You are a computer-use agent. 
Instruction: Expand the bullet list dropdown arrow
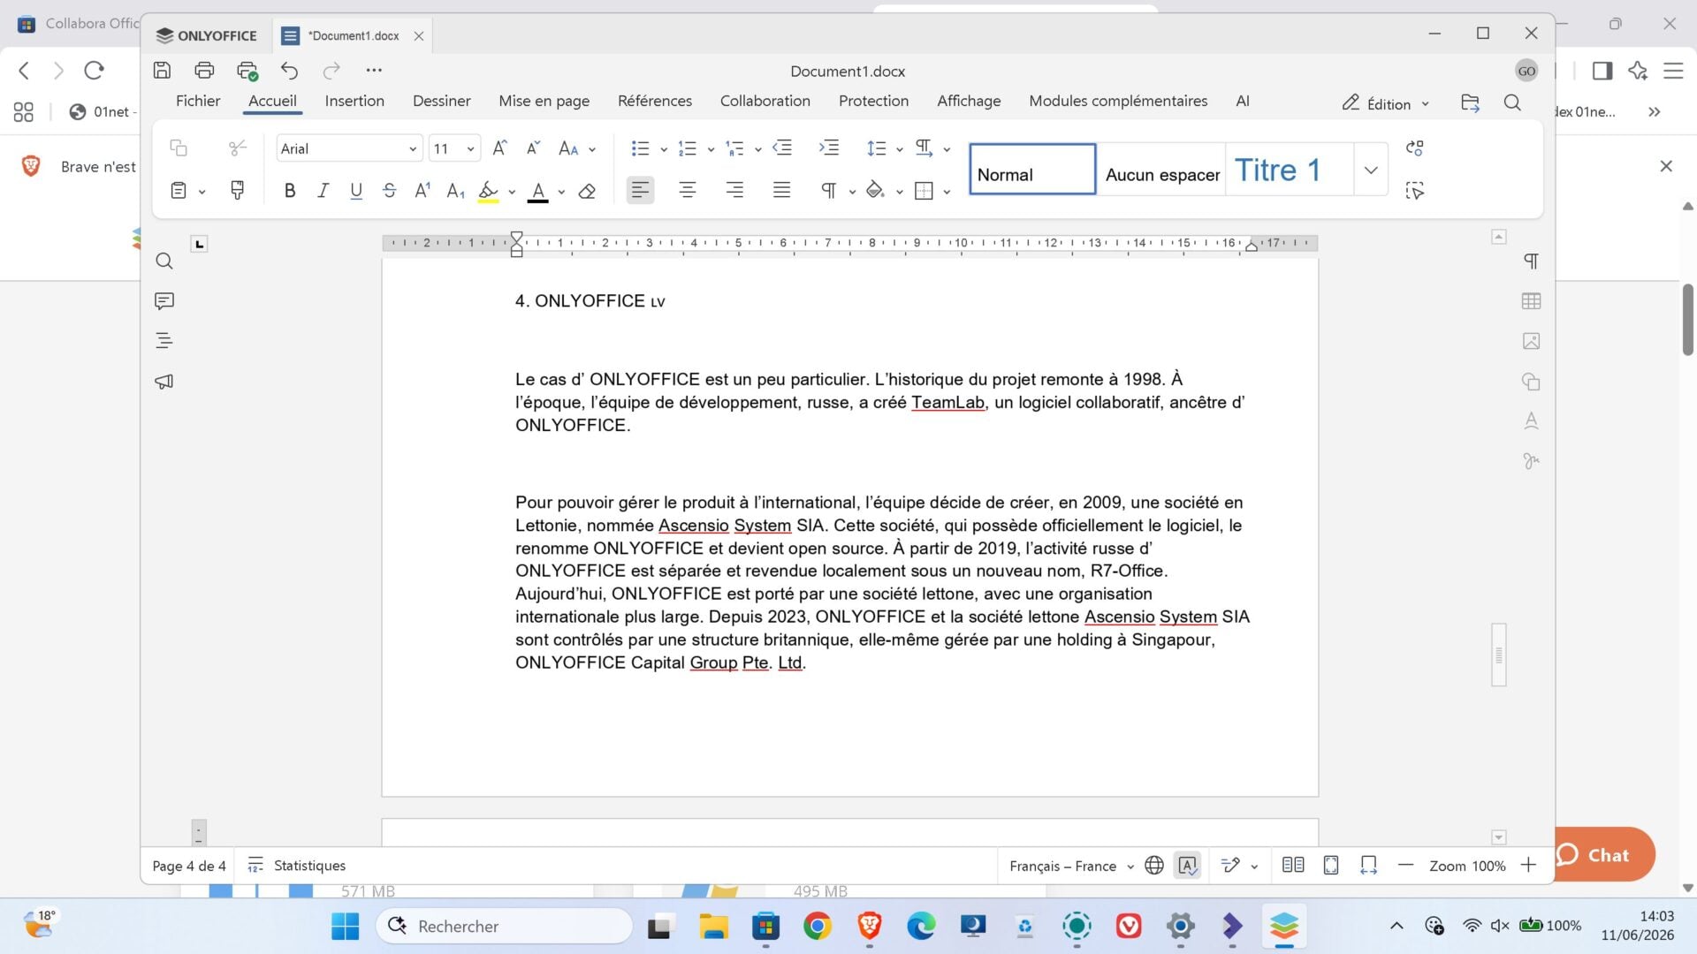coord(664,149)
